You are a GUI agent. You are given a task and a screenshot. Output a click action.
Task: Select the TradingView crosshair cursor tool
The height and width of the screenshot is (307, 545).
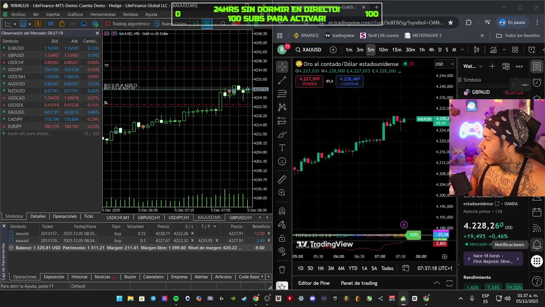click(x=282, y=67)
